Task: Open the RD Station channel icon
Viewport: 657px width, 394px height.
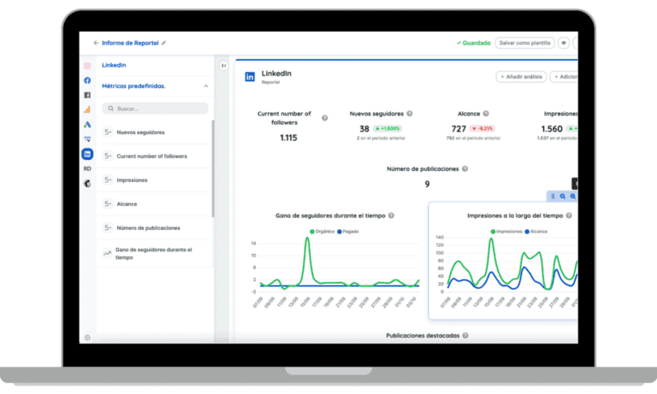Action: [87, 168]
